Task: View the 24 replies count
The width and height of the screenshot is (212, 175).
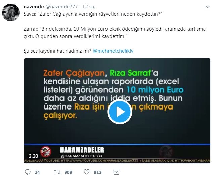Action: tap(37, 172)
